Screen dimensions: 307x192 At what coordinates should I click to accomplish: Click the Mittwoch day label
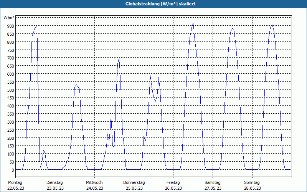point(94,183)
